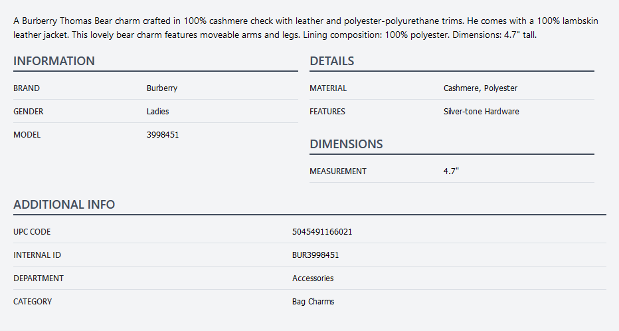The height and width of the screenshot is (331, 619).
Task: Click the DIMENSIONS section heading
Action: pos(346,144)
